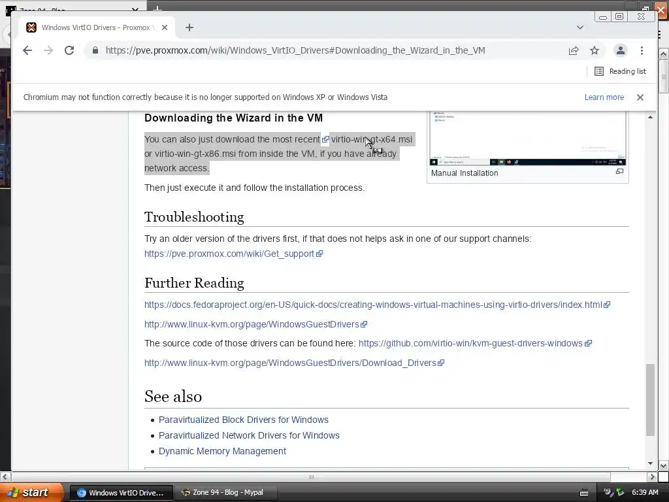Viewport: 669px width, 502px height.
Task: View site security lock info
Action: tap(95, 50)
